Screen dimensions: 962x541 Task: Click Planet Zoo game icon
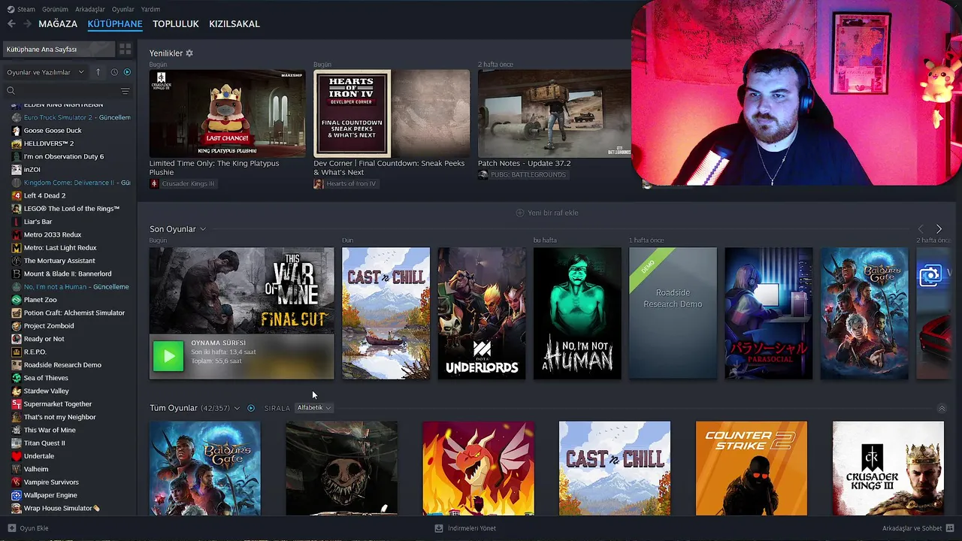pos(17,300)
